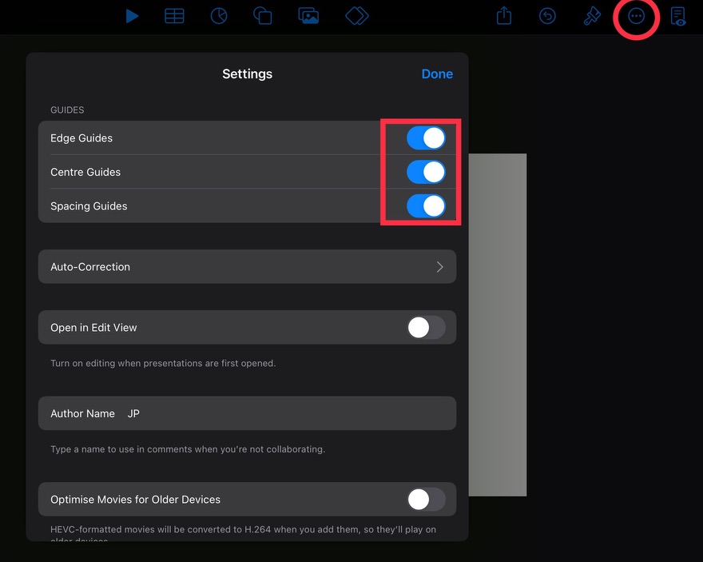The height and width of the screenshot is (562, 703).
Task: Tap the Share icon in toolbar
Action: tap(504, 16)
